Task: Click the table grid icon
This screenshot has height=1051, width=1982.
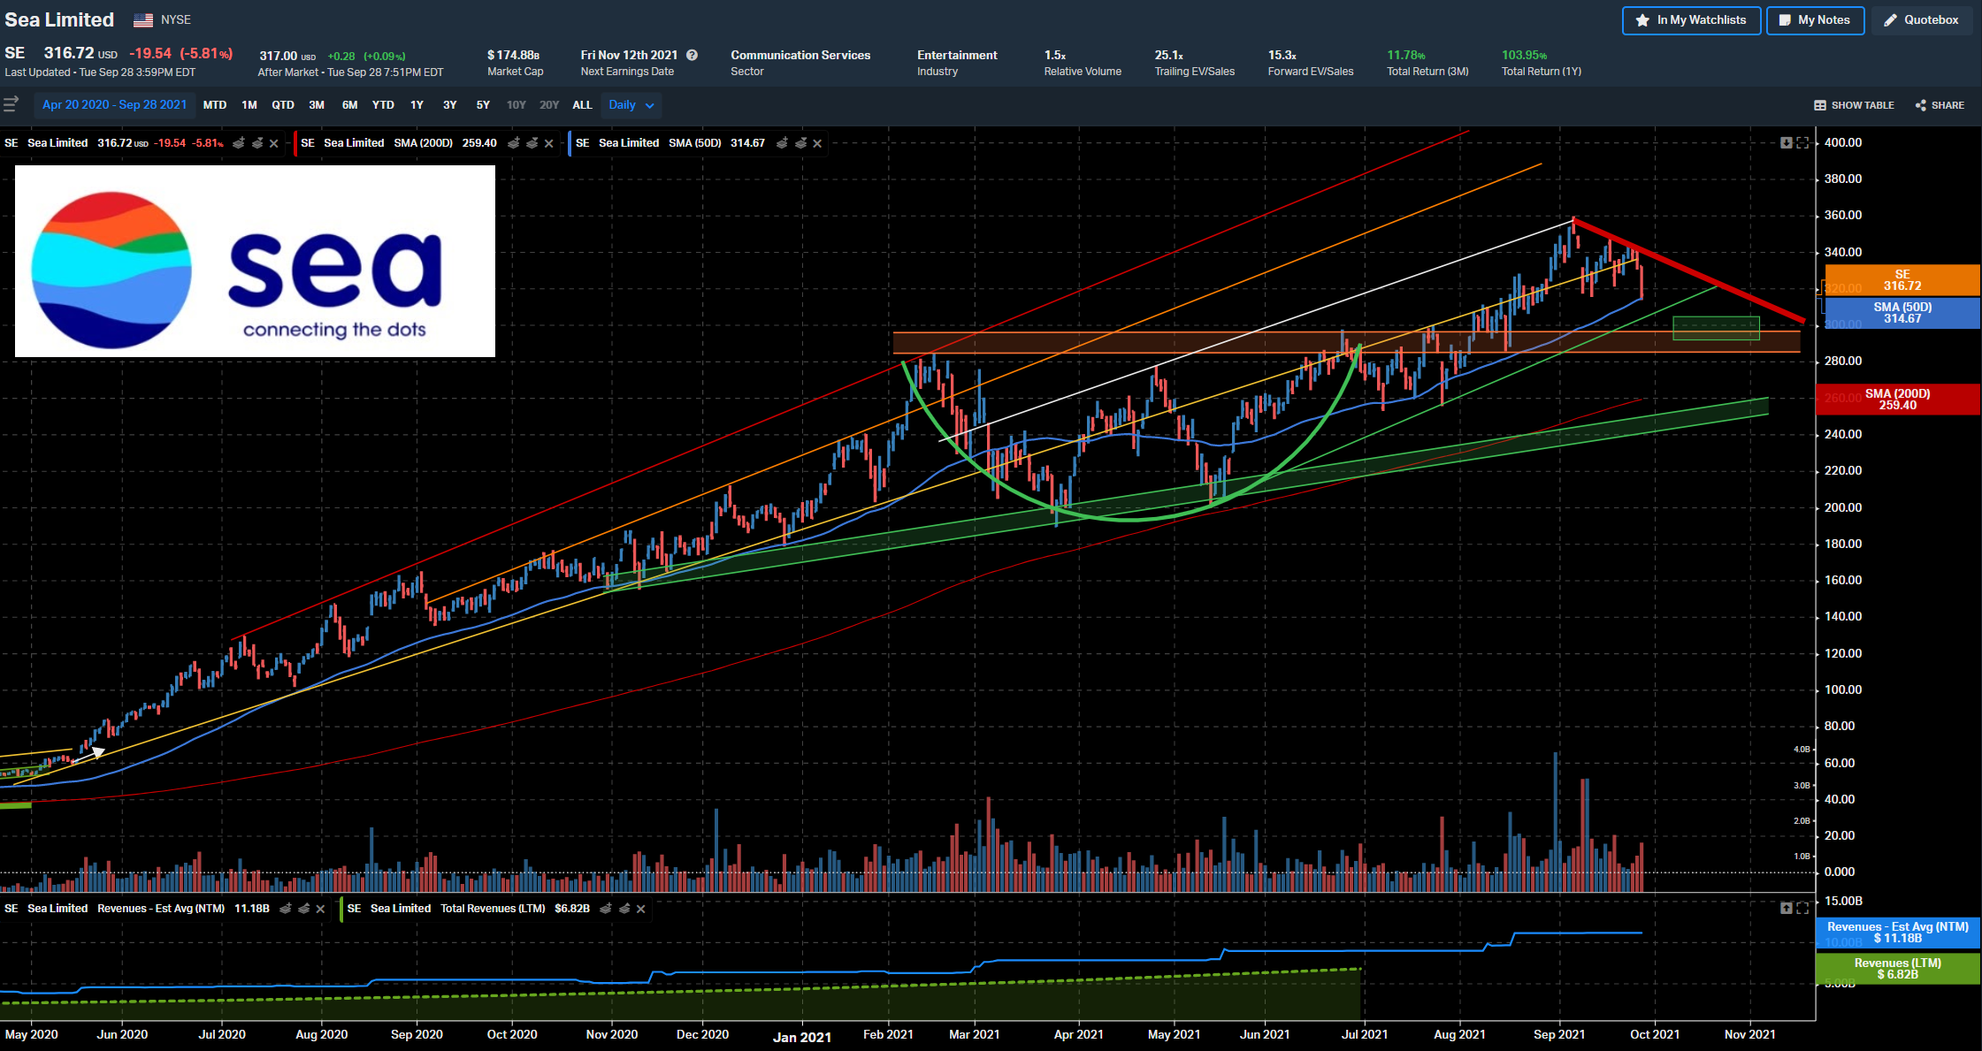Action: 1820,105
